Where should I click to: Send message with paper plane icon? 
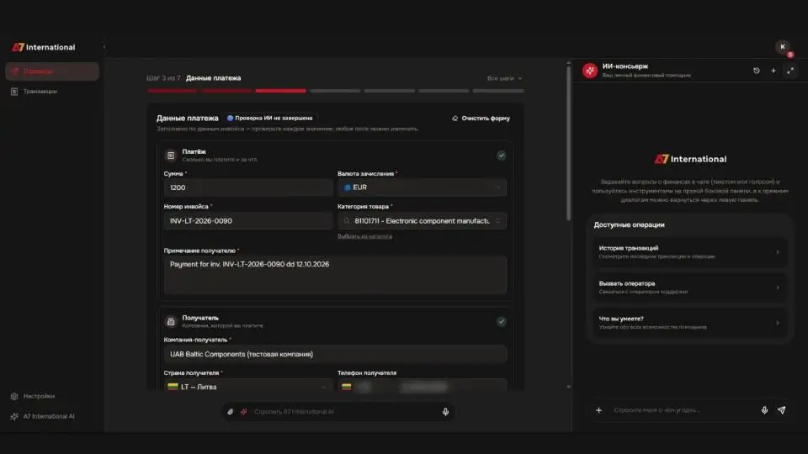(x=782, y=409)
